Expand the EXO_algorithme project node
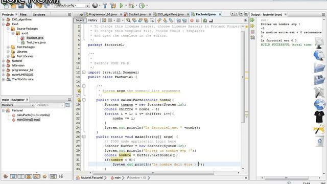327x184 pixels. click(x=4, y=19)
